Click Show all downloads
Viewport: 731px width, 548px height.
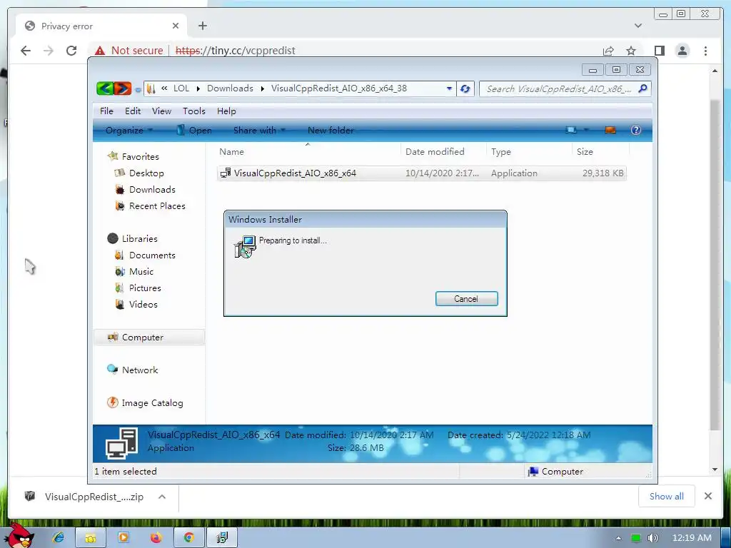pos(666,497)
